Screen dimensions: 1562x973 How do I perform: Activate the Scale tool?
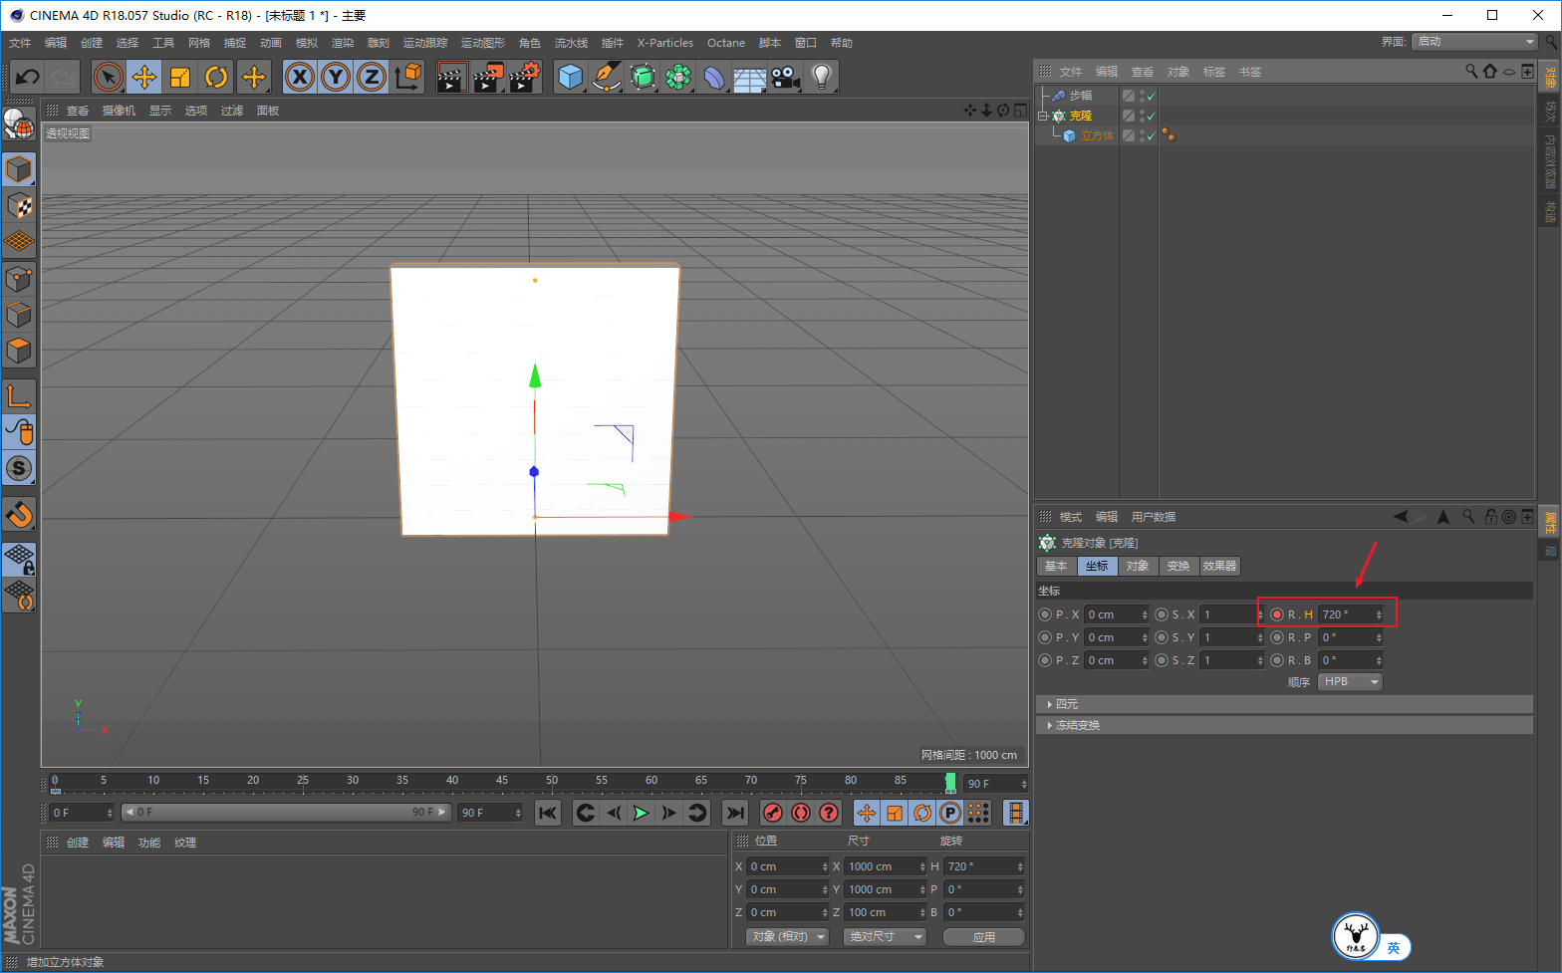(180, 77)
